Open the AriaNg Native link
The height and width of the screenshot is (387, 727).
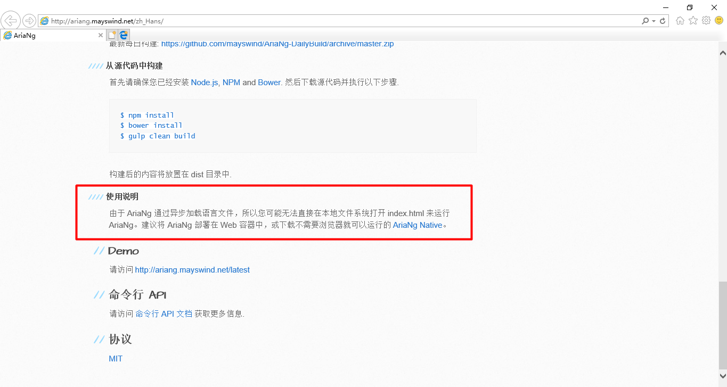(x=418, y=225)
